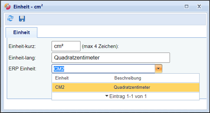Switch to the Einheit tab
The image size is (210, 113).
coord(22,32)
